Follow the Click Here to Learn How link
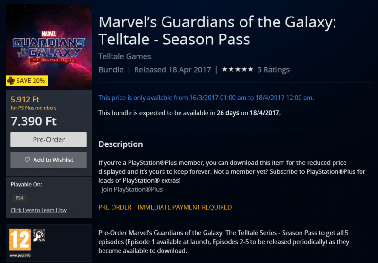378x263 pixels. pyautogui.click(x=39, y=210)
